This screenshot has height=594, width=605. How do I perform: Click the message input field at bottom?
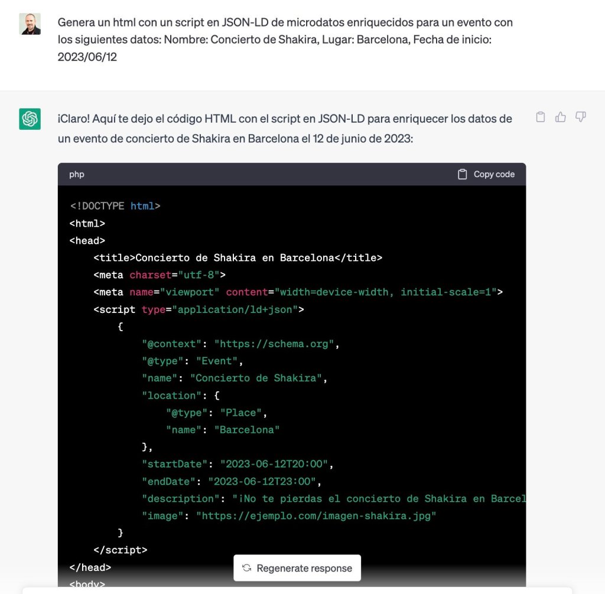pyautogui.click(x=297, y=591)
